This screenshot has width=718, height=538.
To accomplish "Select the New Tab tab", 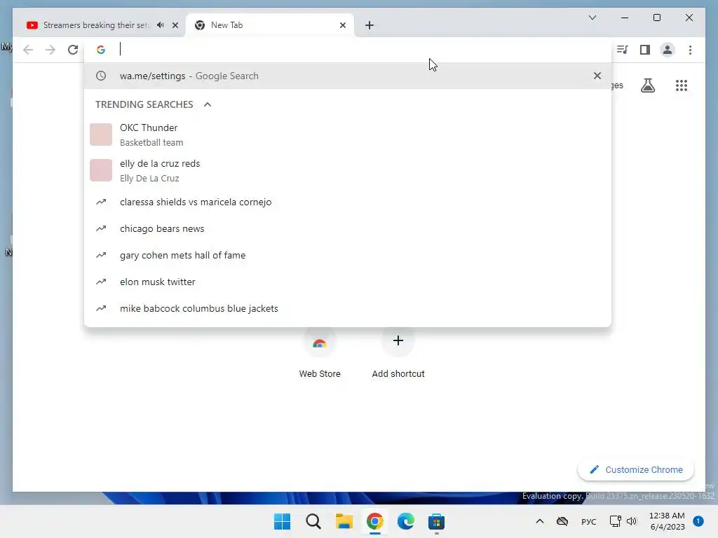I will point(270,25).
